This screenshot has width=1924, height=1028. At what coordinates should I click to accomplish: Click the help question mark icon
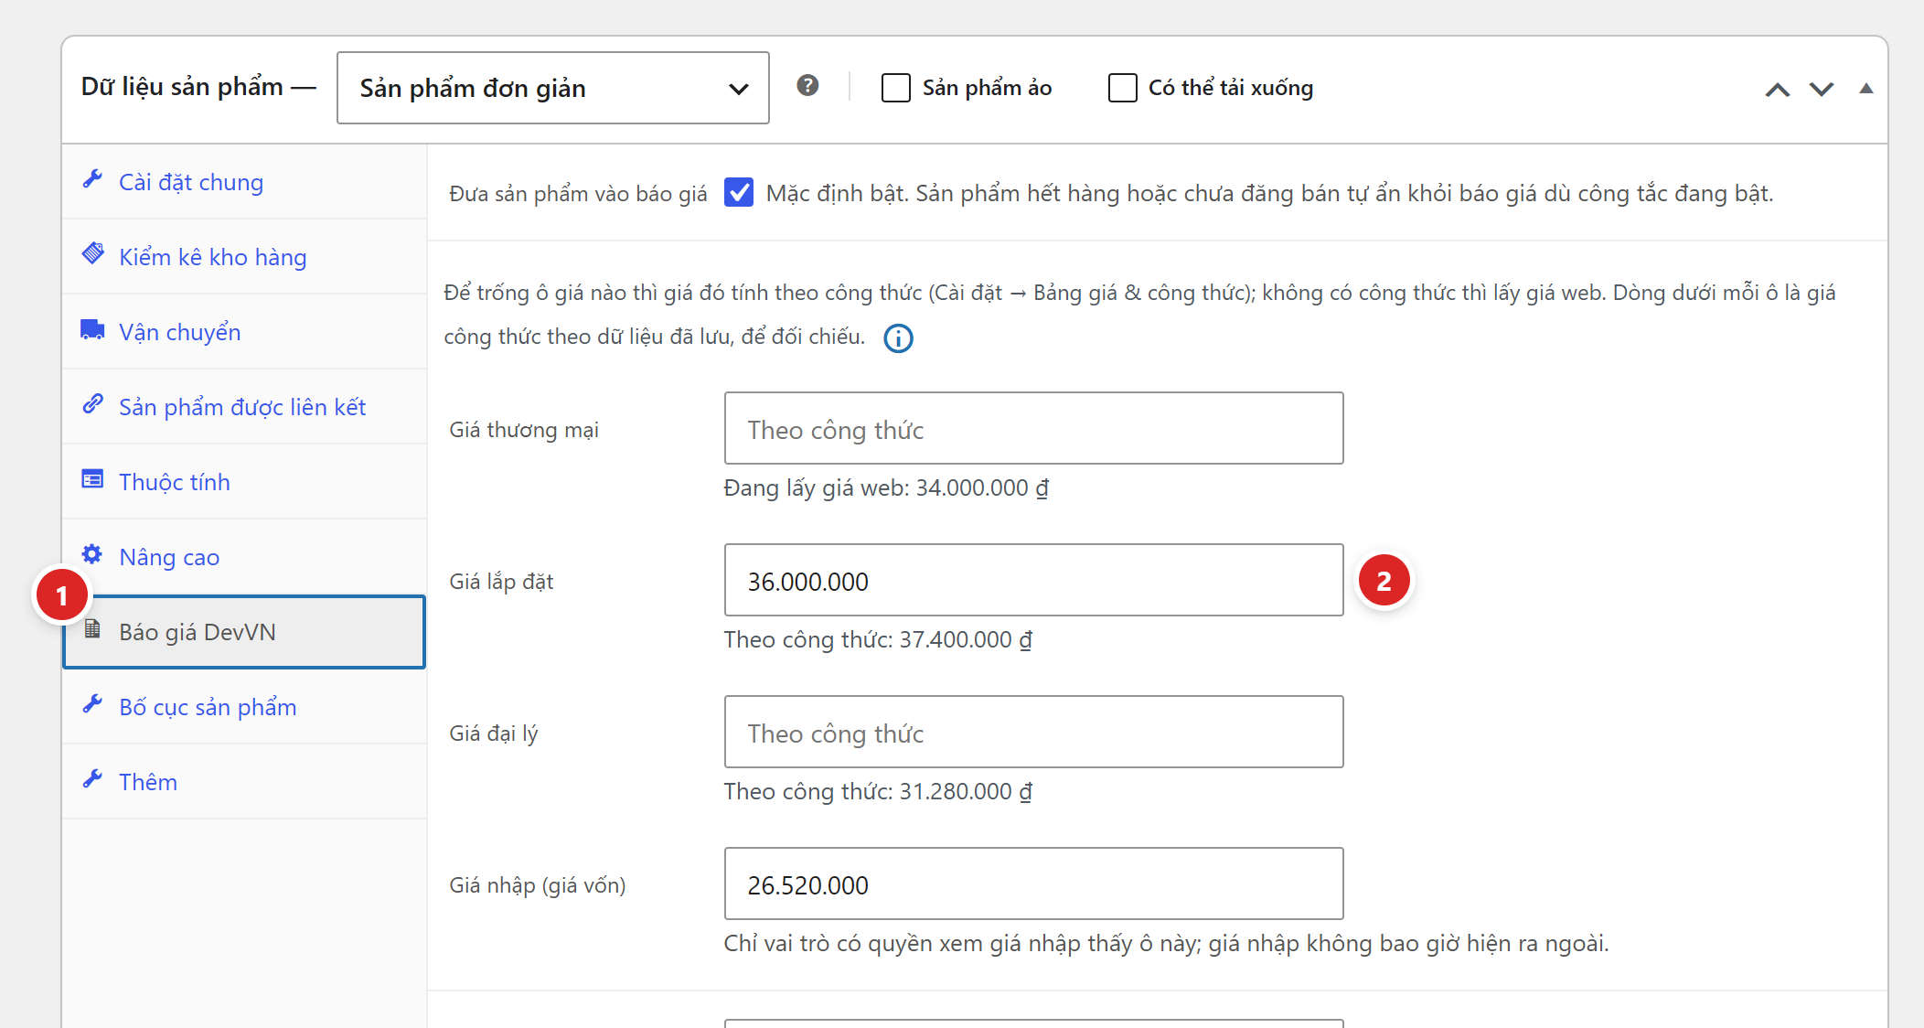[807, 86]
